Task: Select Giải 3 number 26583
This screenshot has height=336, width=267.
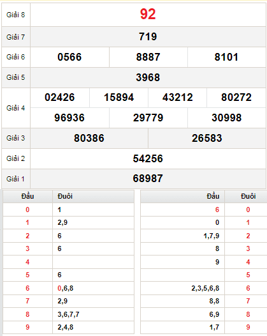Action: pyautogui.click(x=206, y=138)
